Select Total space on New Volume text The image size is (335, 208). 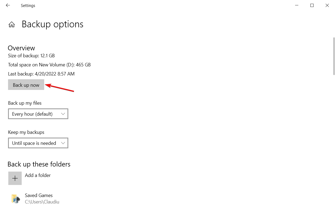49,65
